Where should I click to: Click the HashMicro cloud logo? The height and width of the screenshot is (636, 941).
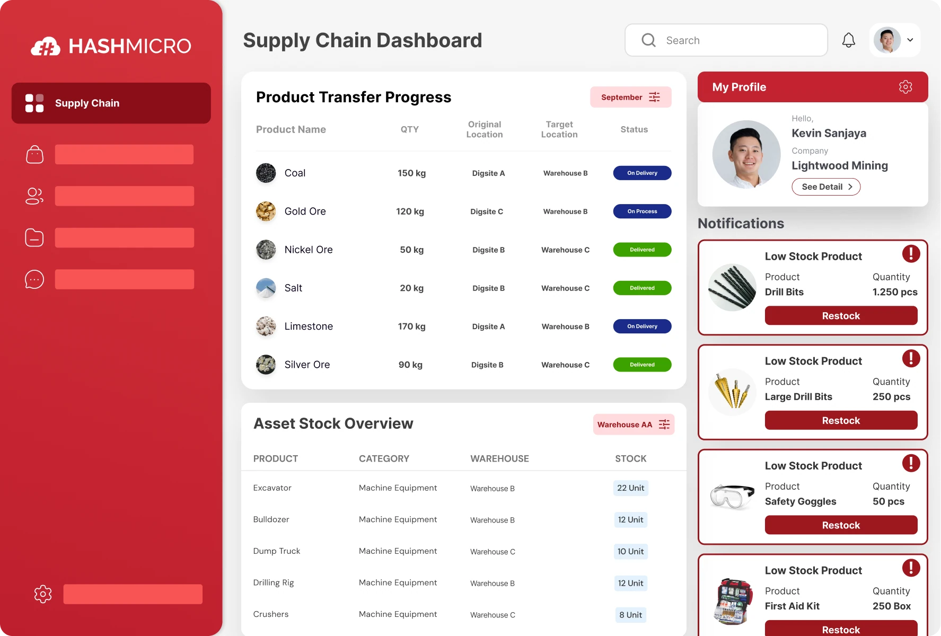click(x=46, y=47)
